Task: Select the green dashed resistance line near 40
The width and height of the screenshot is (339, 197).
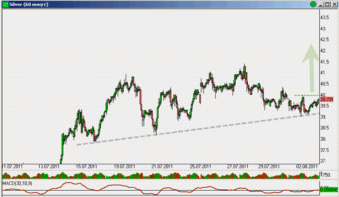Action: click(x=307, y=95)
